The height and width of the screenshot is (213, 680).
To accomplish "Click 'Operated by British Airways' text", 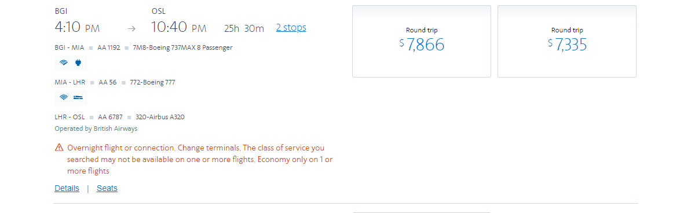I will (96, 128).
